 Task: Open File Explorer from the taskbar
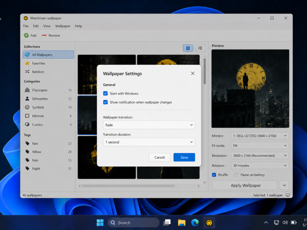click(182, 223)
